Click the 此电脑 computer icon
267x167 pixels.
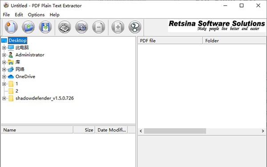click(x=11, y=48)
